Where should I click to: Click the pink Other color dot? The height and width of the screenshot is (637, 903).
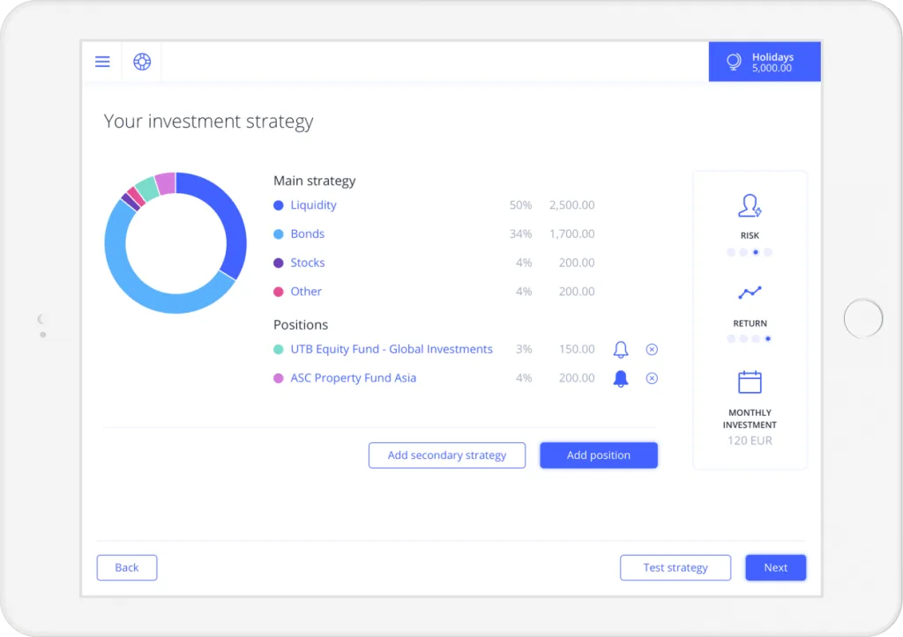pyautogui.click(x=278, y=292)
